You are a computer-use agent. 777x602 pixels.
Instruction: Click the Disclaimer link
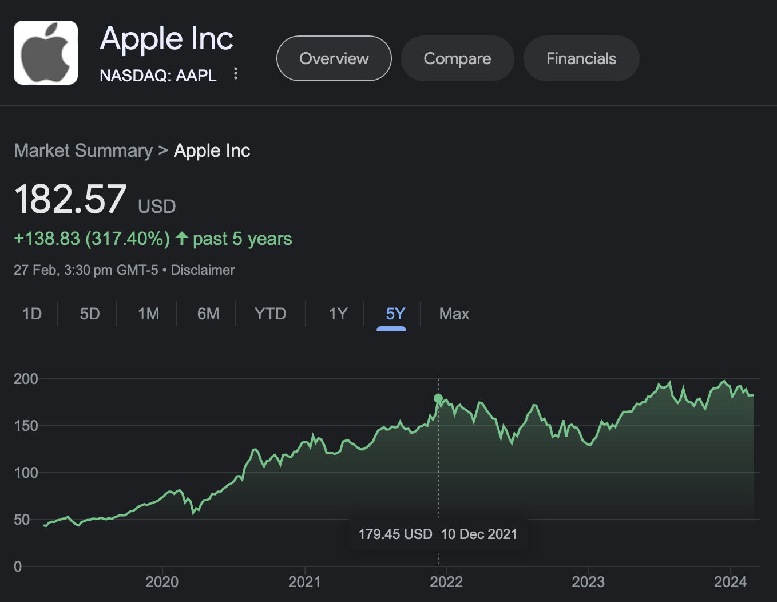tap(203, 270)
